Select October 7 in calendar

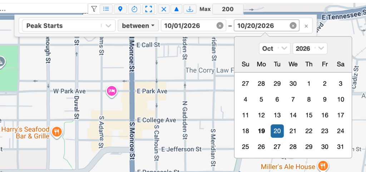coord(293,99)
